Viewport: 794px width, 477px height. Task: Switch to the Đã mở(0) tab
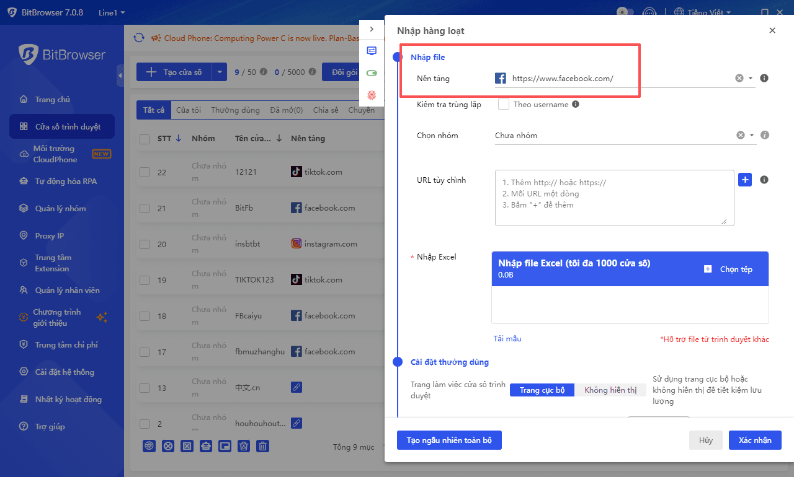point(287,110)
